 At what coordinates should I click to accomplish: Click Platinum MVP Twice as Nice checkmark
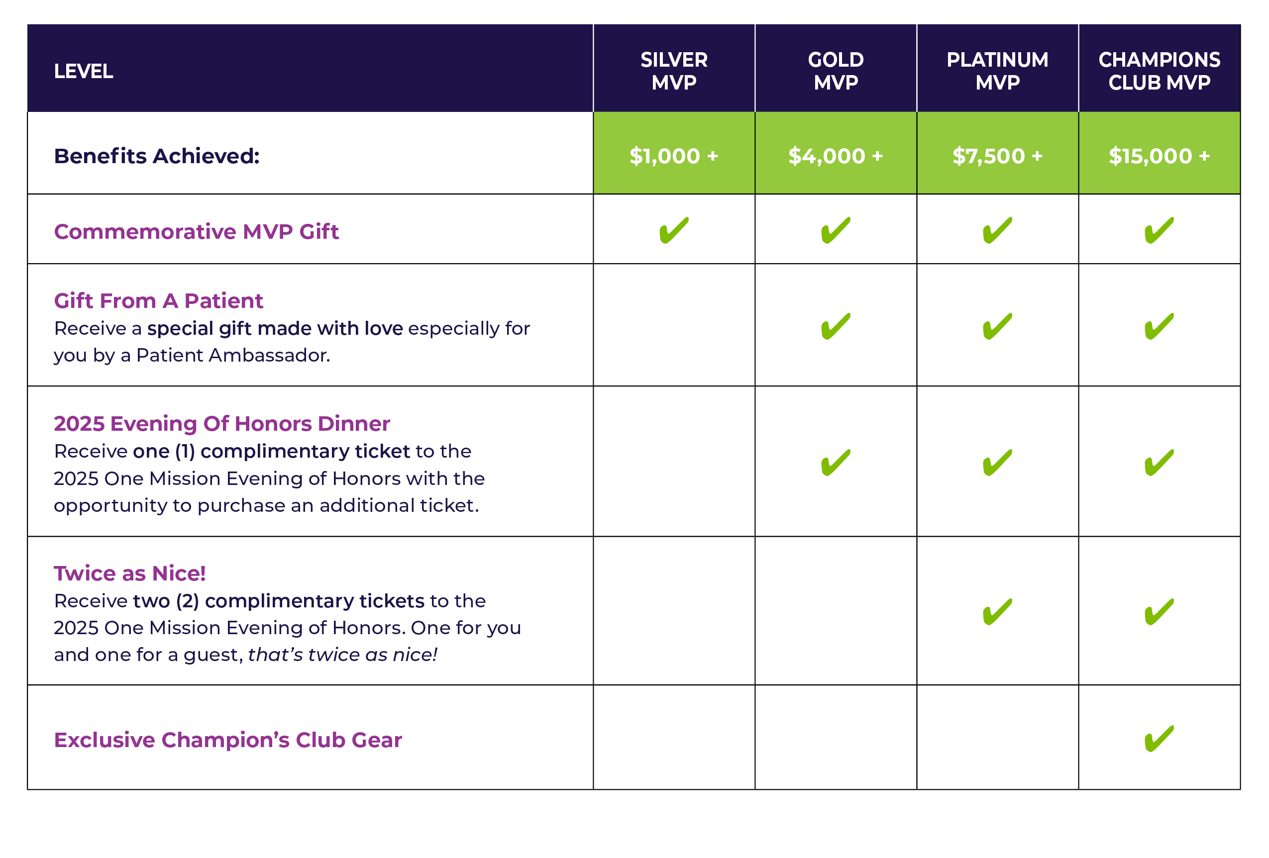click(997, 612)
